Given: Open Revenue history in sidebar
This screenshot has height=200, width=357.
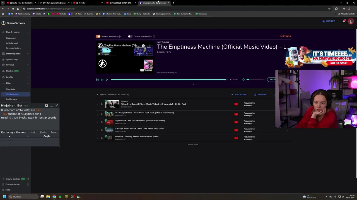Looking at the screenshot, I should pos(13,48).
